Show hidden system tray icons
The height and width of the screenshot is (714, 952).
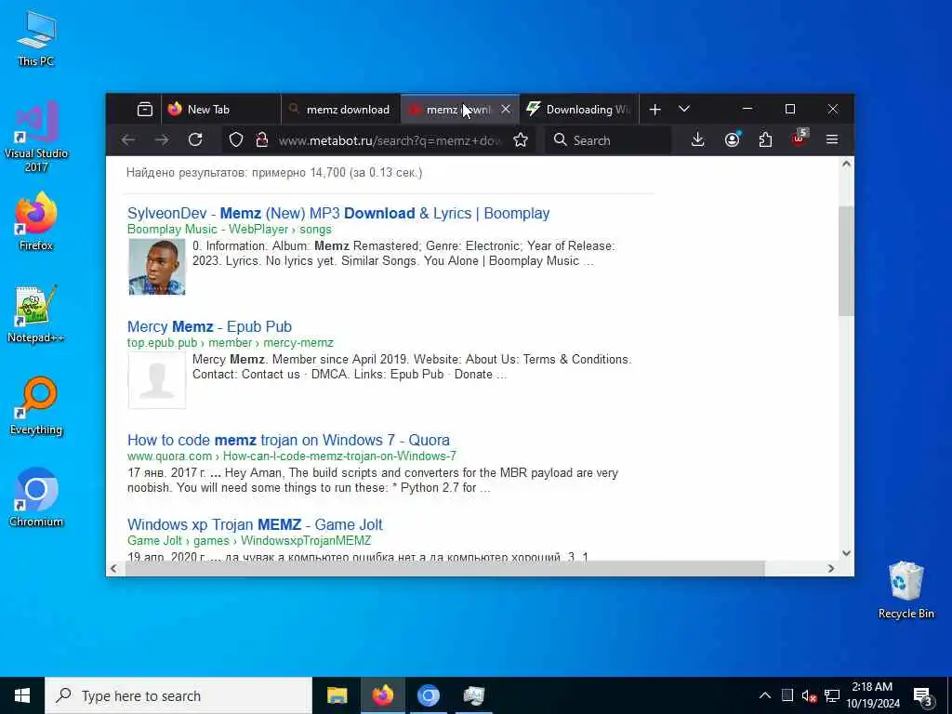tap(765, 695)
